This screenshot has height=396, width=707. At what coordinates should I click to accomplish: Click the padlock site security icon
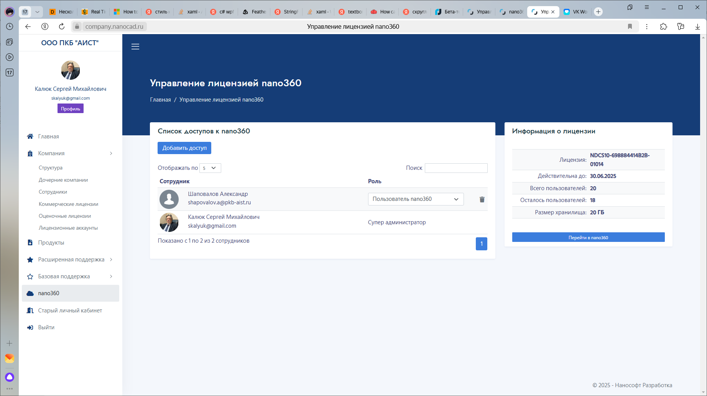point(77,26)
